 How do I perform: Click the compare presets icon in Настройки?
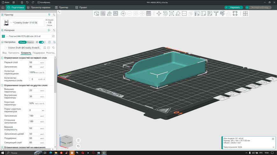54,42
